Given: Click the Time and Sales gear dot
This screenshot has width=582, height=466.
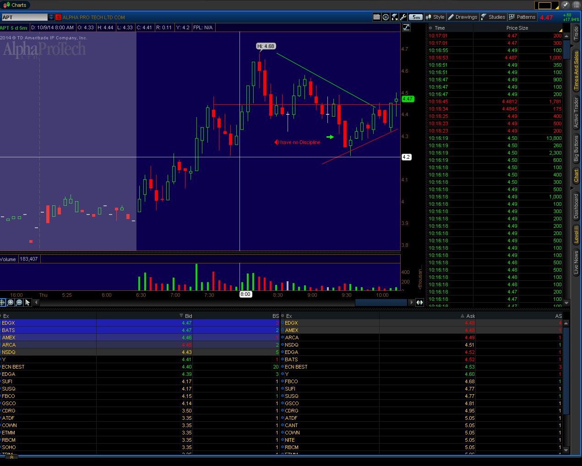Looking at the screenshot, I should point(430,28).
